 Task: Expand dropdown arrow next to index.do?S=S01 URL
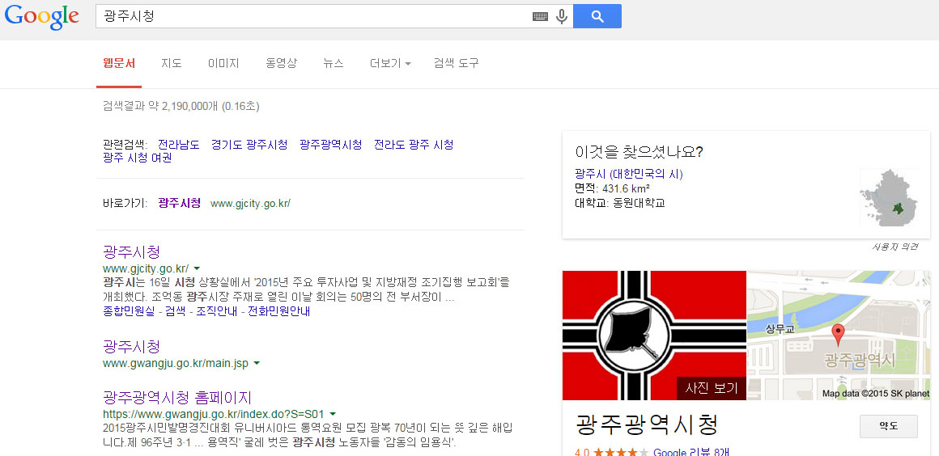click(333, 413)
